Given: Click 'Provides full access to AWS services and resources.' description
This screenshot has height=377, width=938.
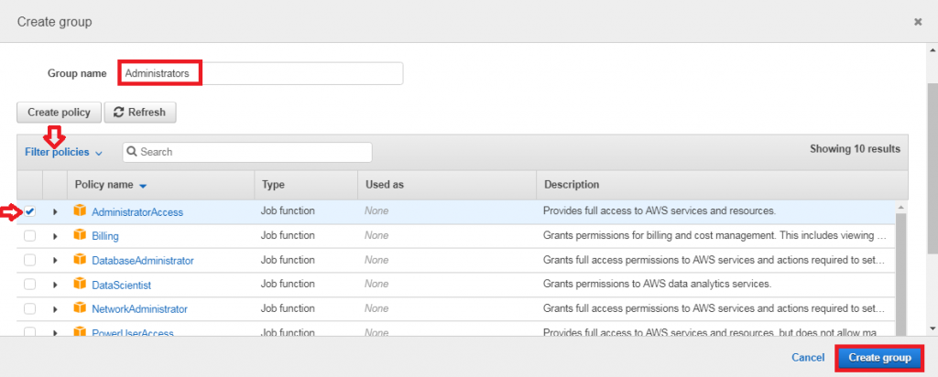Looking at the screenshot, I should (660, 210).
